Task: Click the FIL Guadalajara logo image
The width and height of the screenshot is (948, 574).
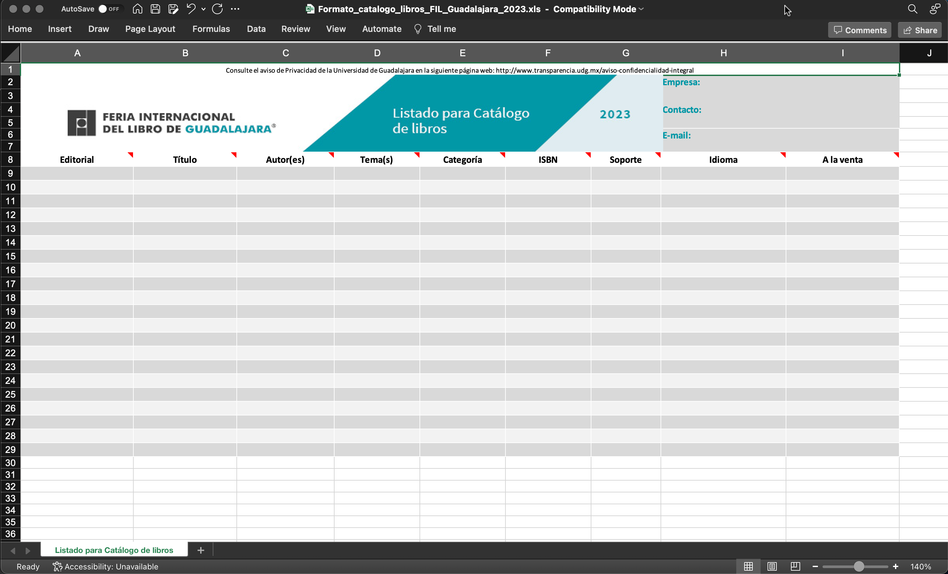Action: coord(172,123)
